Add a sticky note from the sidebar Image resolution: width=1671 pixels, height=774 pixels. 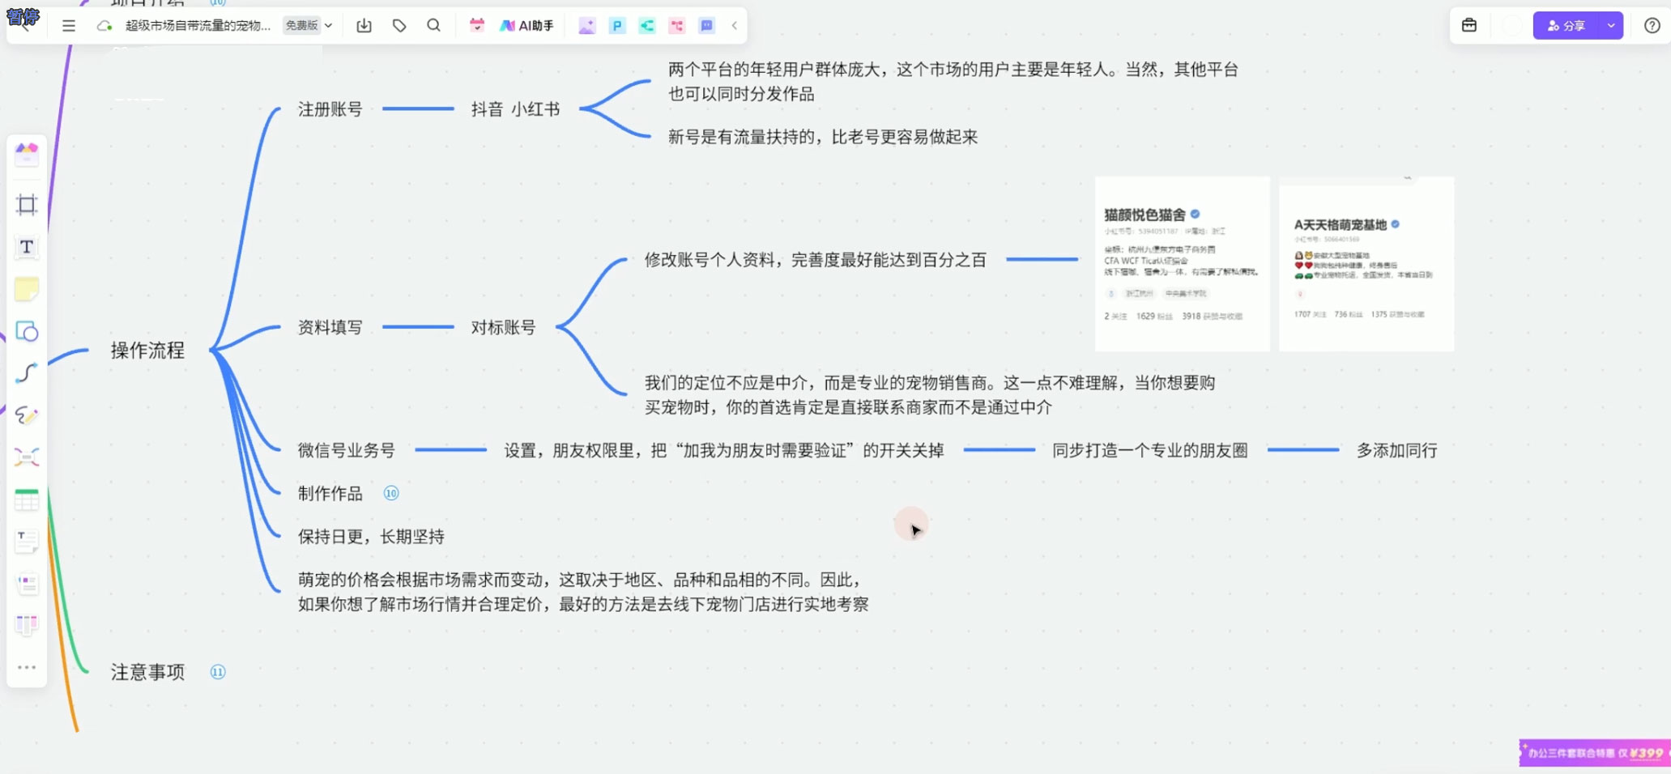point(28,289)
